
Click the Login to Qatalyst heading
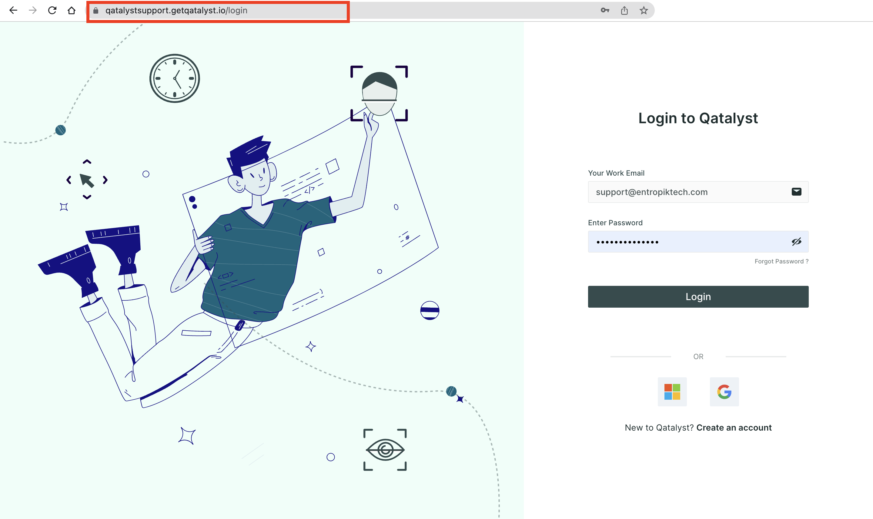click(x=698, y=118)
